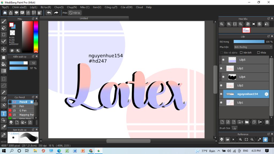Select the rectangular selection tool
Screen dimensions: 274x154
(4, 79)
